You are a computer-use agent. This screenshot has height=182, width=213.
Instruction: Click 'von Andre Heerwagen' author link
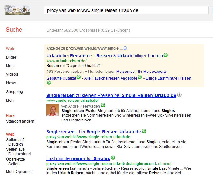81,106
